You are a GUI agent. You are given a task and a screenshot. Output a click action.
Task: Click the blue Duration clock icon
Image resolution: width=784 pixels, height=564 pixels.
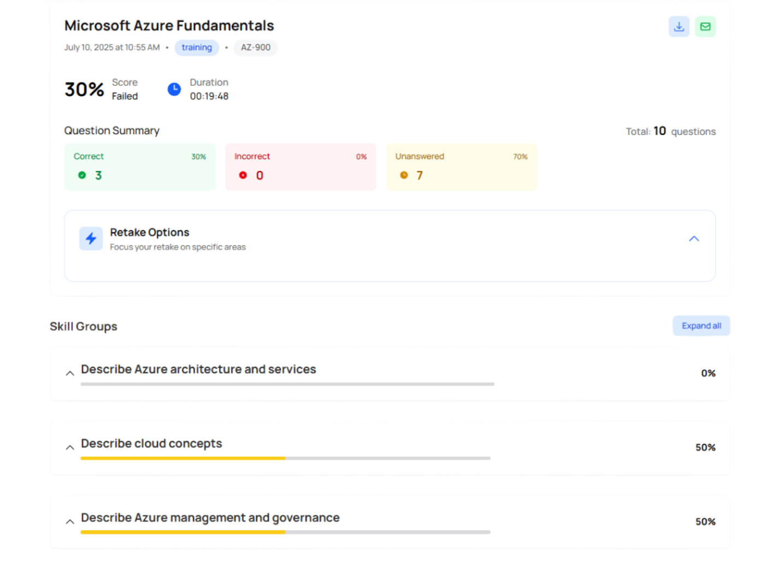pyautogui.click(x=174, y=90)
